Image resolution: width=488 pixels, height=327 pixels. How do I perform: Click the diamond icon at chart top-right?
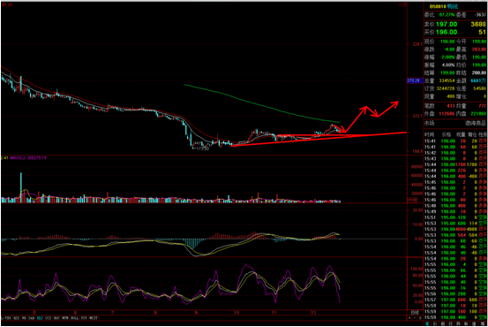point(400,4)
